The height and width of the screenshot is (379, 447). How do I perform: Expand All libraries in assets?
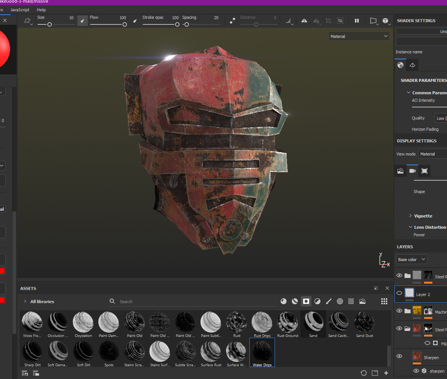(x=25, y=302)
